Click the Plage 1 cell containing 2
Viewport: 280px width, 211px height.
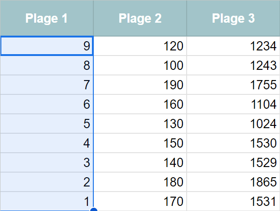[x=47, y=182]
